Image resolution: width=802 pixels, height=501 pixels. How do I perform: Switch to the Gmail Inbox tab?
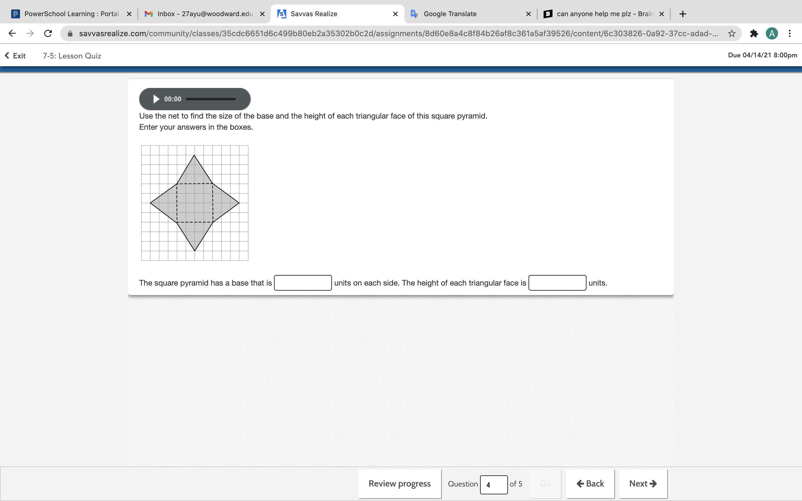(x=199, y=14)
